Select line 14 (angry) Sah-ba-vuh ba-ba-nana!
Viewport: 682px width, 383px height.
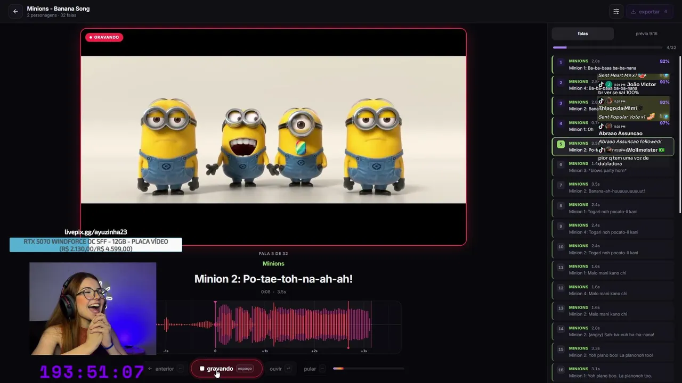pos(613,331)
